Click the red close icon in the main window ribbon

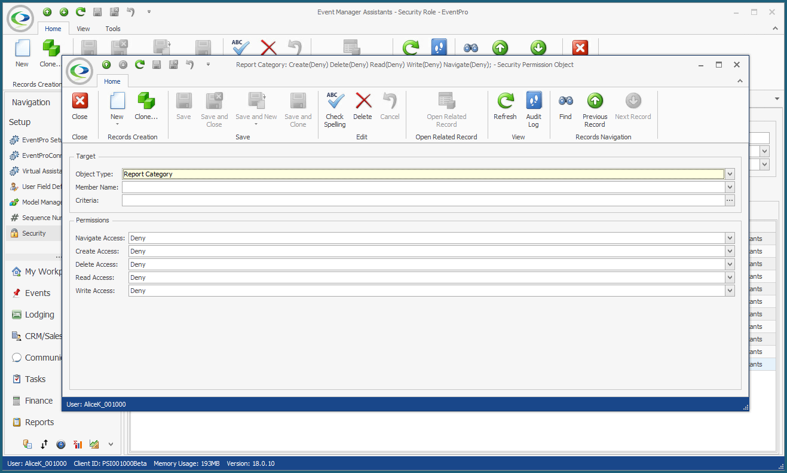580,48
